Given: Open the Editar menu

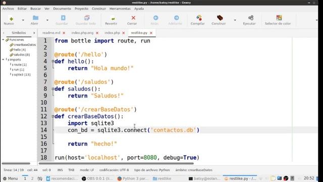Looking at the screenshot, I should click(22, 9).
